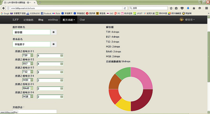The image size is (210, 114).
Task: Click the bookmark star icon in toolbar
Action: pyautogui.click(x=171, y=8)
